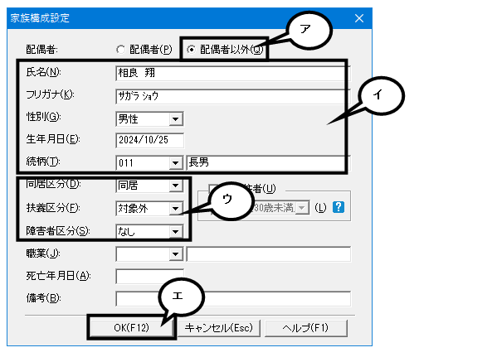497x362 pixels.
Task: Expand the 扶養区分 dropdown showing 対象外
Action: 175,209
